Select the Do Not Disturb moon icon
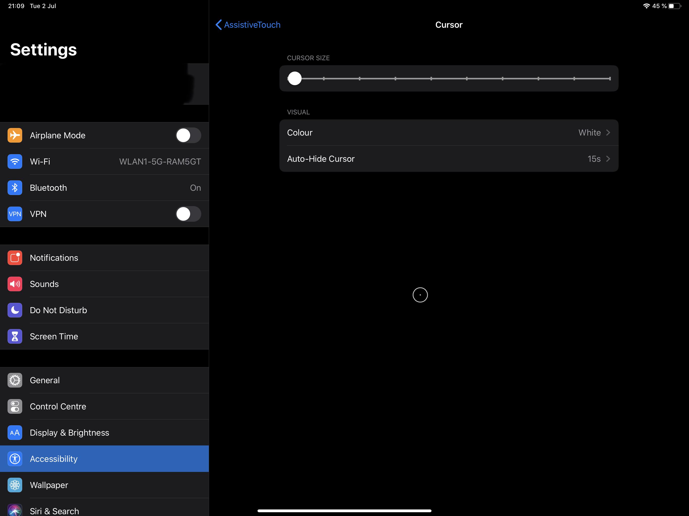The image size is (689, 516). (x=15, y=310)
